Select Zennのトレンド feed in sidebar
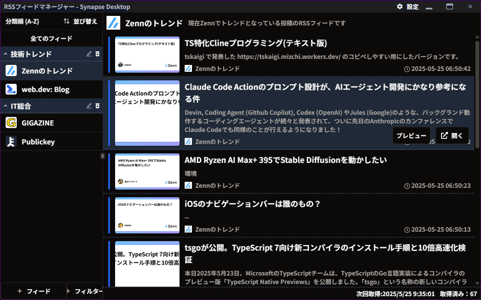Image resolution: width=481 pixels, height=300 pixels. (47, 71)
